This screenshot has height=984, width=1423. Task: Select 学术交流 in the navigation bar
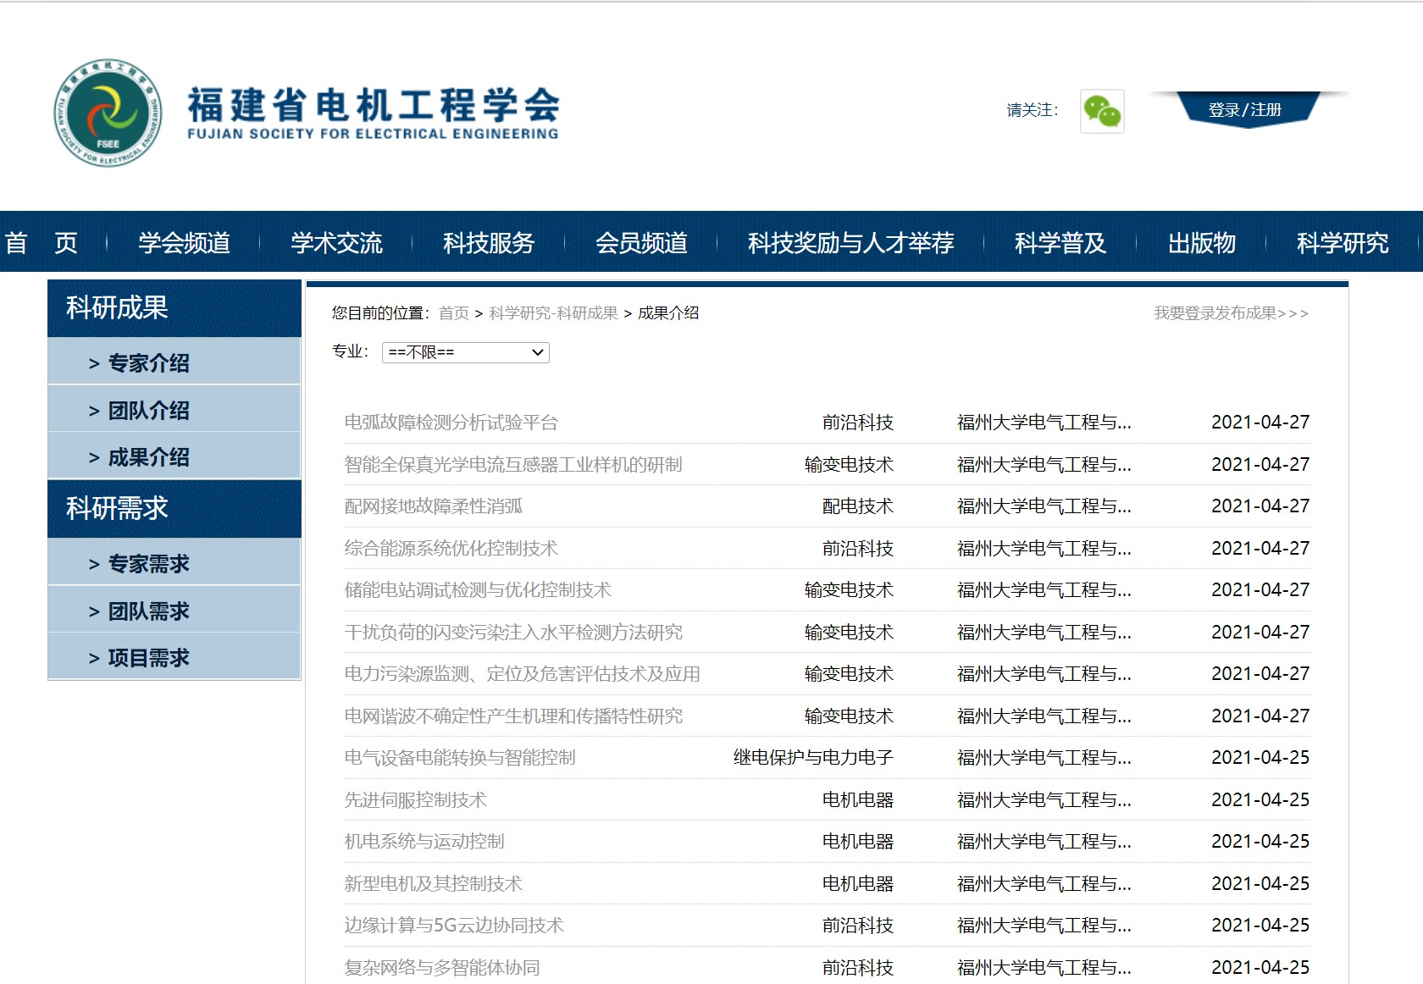336,243
